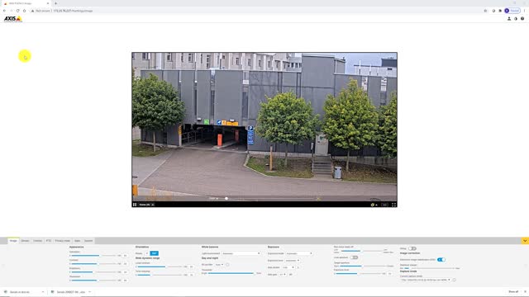Switch to the Stream tab
Viewport: 529px width, 297px height.
(x=25, y=241)
